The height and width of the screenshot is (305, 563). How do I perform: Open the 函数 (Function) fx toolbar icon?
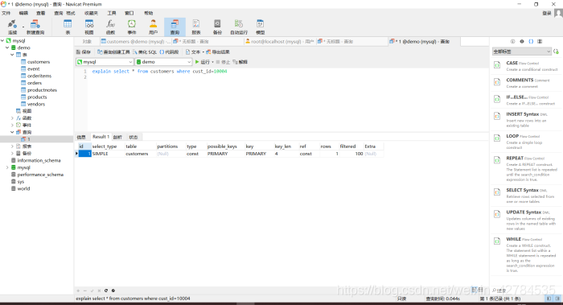(x=110, y=27)
